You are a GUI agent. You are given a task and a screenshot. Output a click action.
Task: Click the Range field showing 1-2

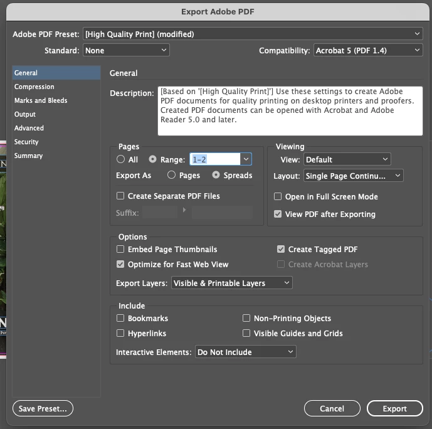coord(215,159)
